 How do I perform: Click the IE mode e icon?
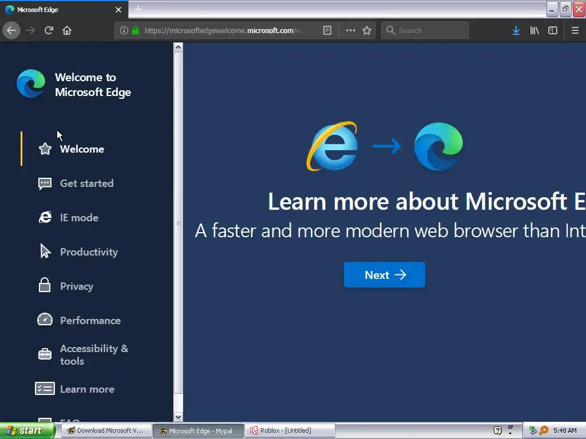point(45,217)
